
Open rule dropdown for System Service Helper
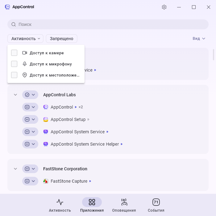(x=30, y=144)
